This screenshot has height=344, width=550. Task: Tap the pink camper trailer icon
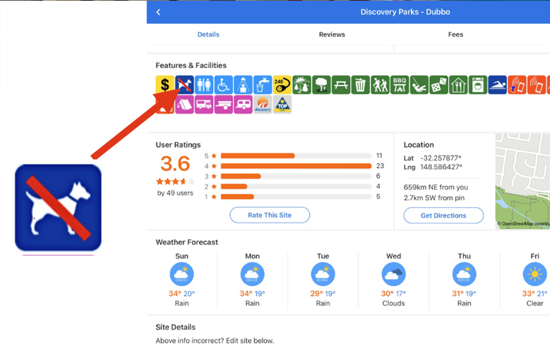(224, 105)
